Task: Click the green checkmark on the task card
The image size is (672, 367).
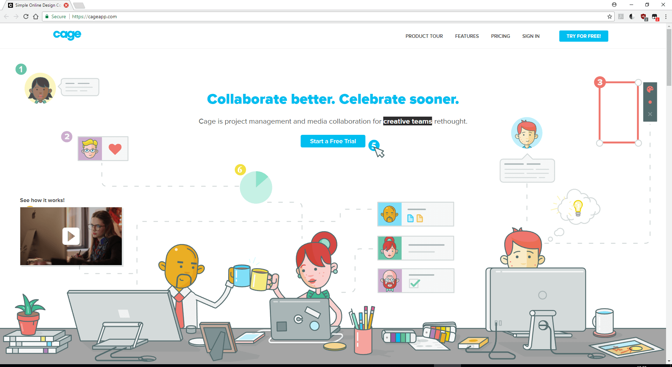Action: click(414, 283)
